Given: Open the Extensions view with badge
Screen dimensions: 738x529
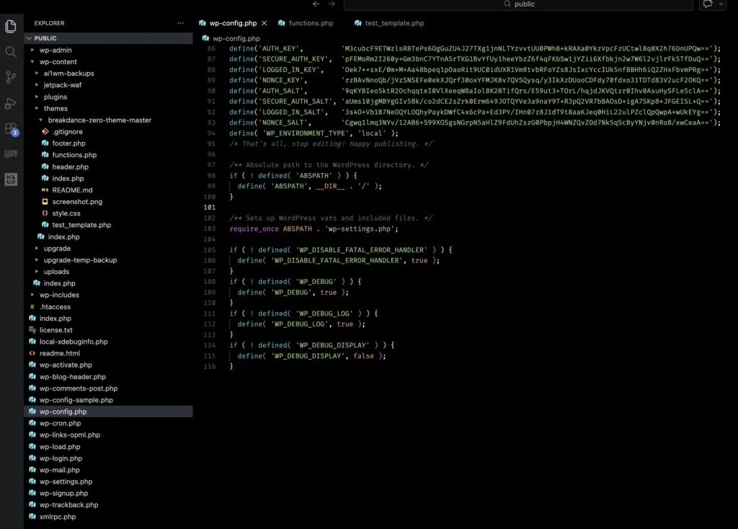Looking at the screenshot, I should coord(10,128).
